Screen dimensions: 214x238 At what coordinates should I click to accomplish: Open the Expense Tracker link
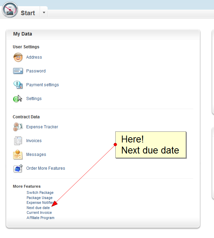click(x=42, y=127)
